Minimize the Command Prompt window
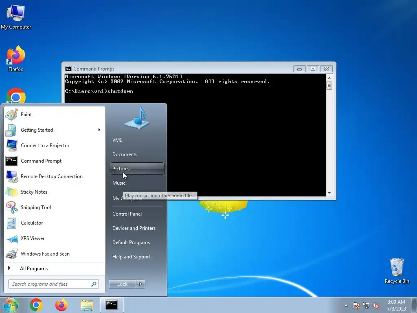Image resolution: width=417 pixels, height=313 pixels. click(299, 69)
